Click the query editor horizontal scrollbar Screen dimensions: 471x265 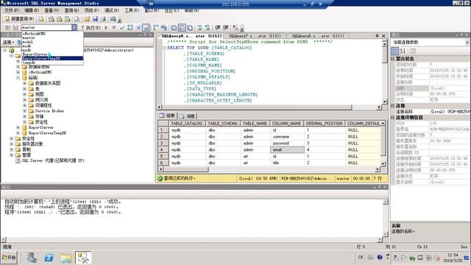[x=269, y=107]
